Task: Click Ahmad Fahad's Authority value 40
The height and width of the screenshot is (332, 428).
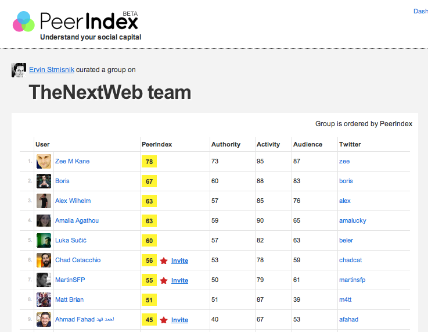Action: [215, 319]
